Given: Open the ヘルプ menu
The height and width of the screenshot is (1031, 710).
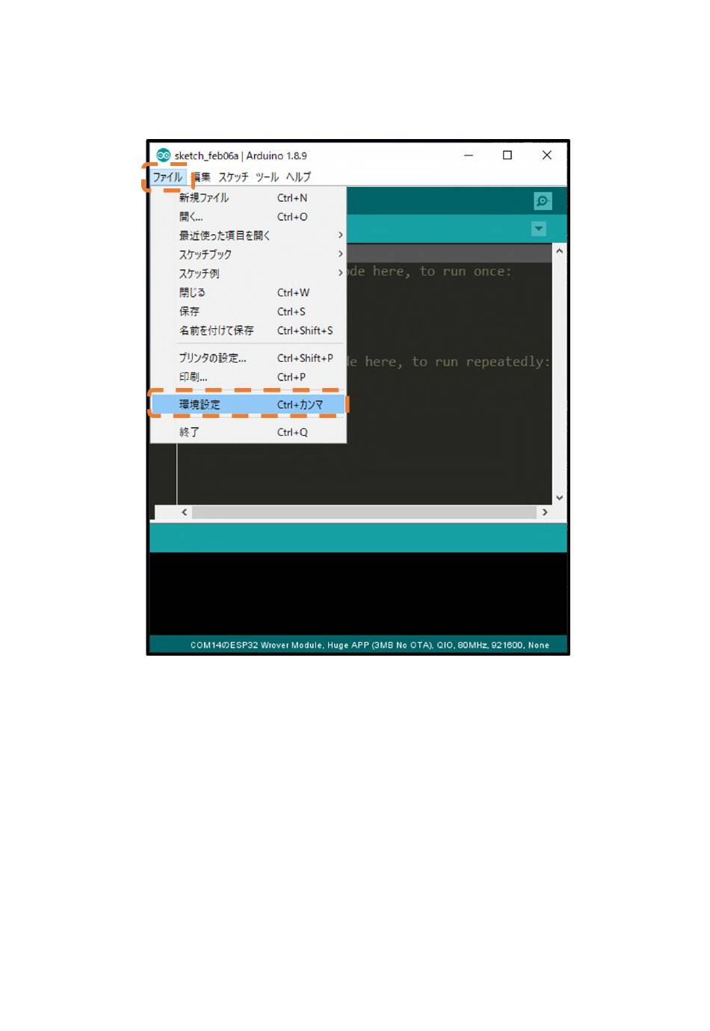Looking at the screenshot, I should [298, 177].
